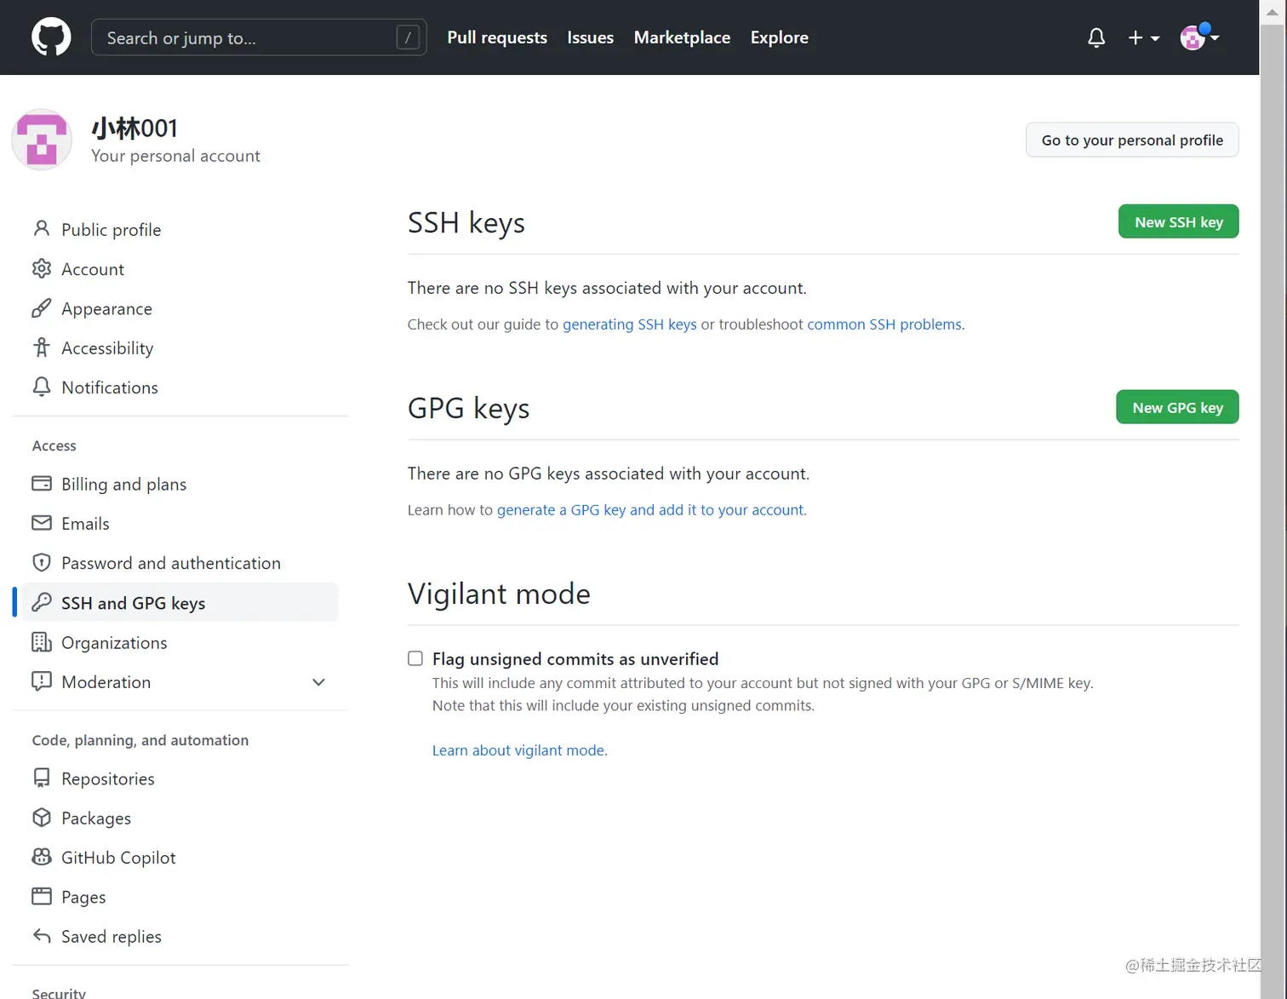
Task: Click the notifications bell in header
Action: tap(1096, 37)
